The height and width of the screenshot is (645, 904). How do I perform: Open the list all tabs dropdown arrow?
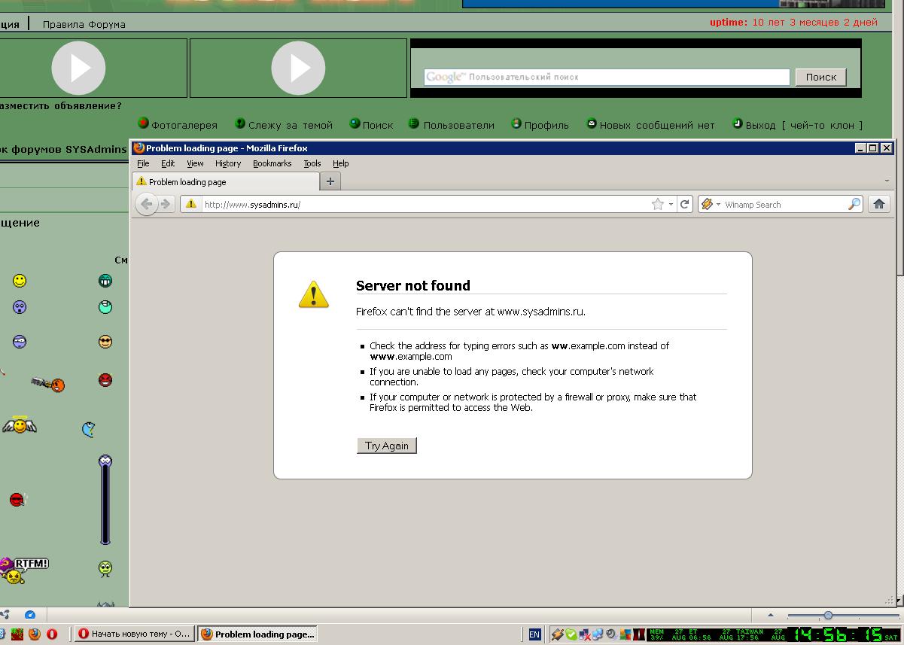(x=886, y=181)
